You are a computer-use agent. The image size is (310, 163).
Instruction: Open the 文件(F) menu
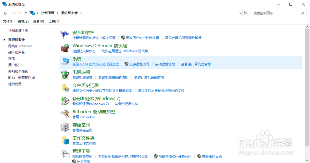click(8, 21)
